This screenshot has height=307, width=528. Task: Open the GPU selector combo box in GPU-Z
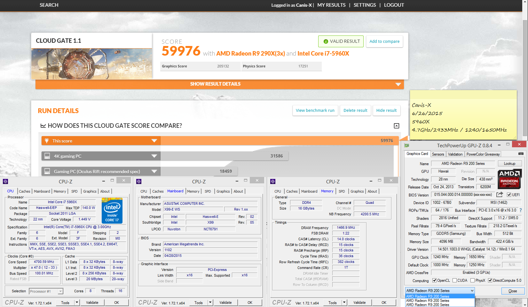point(440,291)
